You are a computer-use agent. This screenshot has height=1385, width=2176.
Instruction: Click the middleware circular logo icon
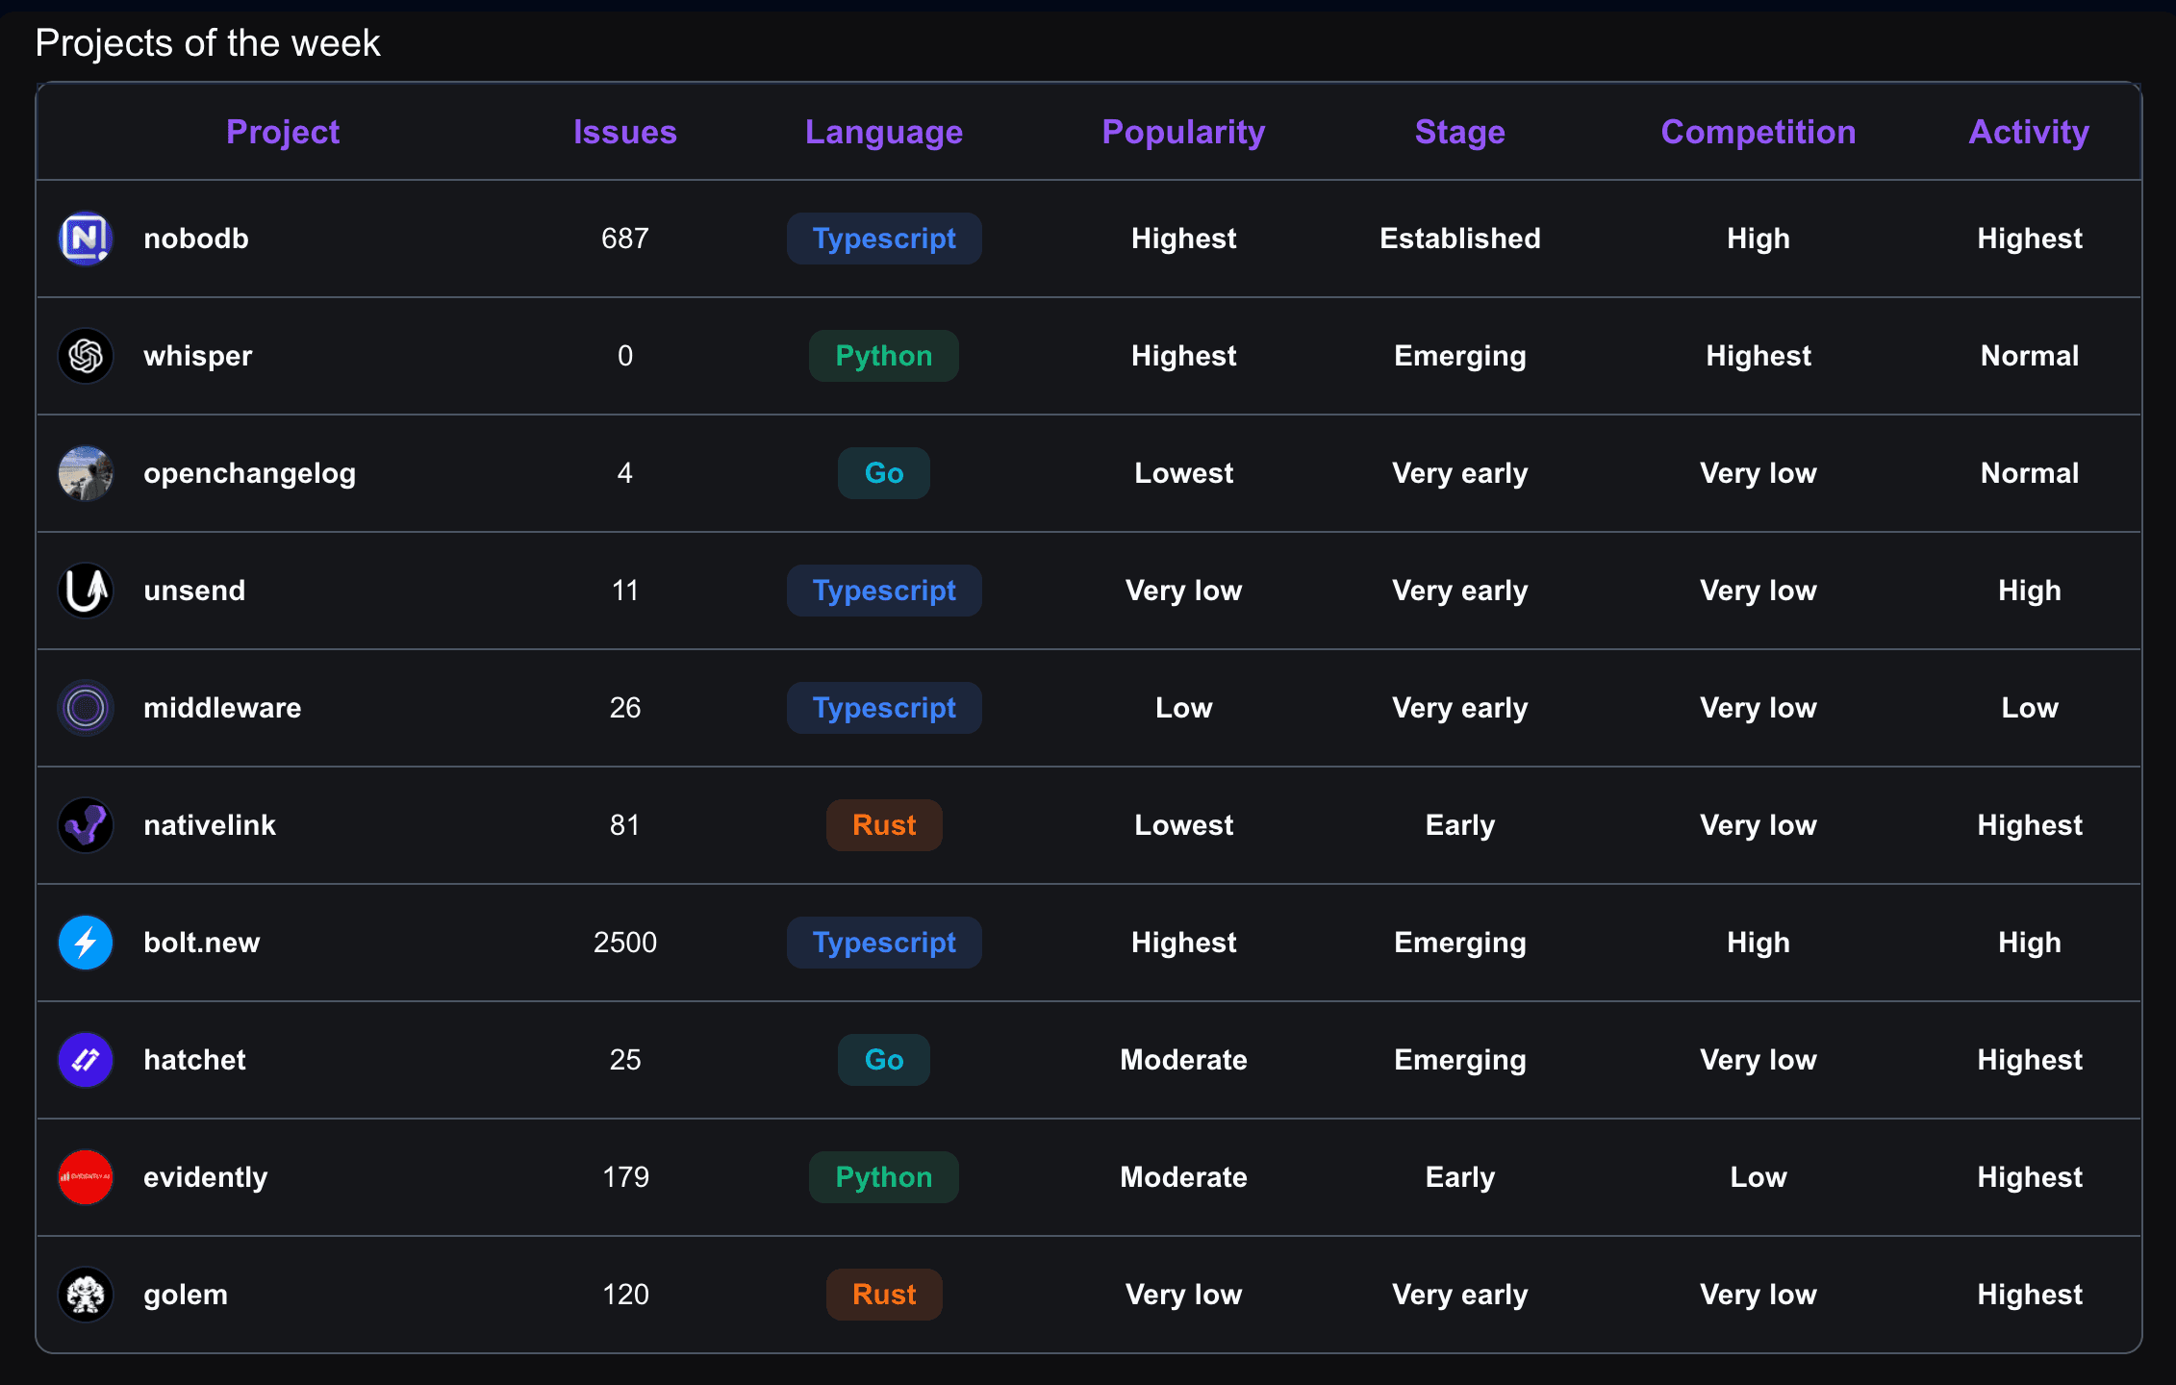click(86, 708)
